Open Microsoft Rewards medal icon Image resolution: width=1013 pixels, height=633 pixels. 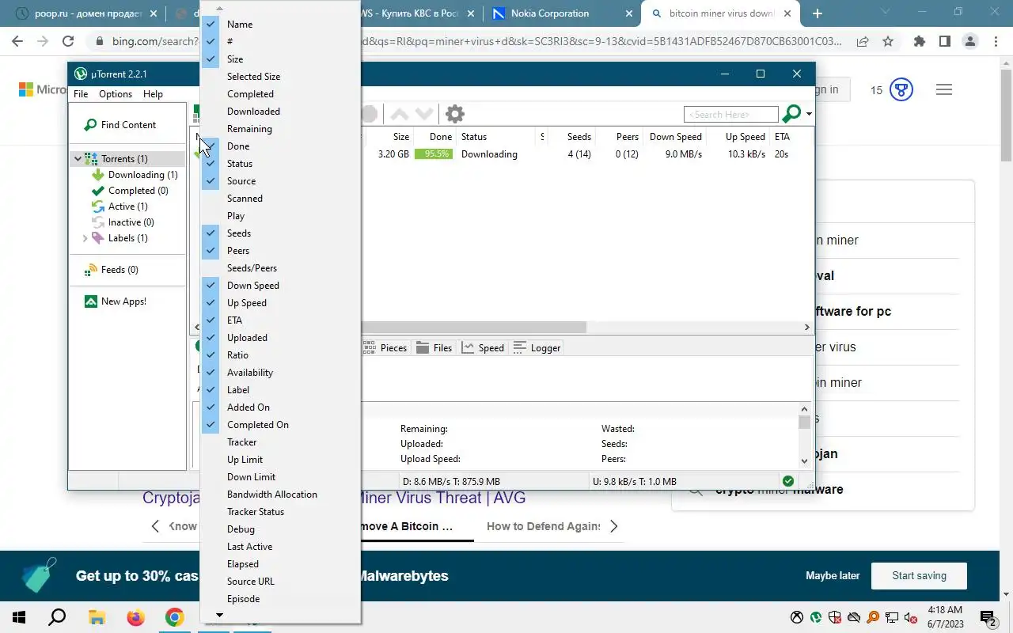pos(901,89)
